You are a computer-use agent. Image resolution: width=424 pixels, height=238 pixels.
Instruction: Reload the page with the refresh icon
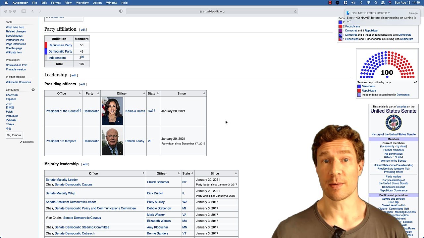coord(295,11)
